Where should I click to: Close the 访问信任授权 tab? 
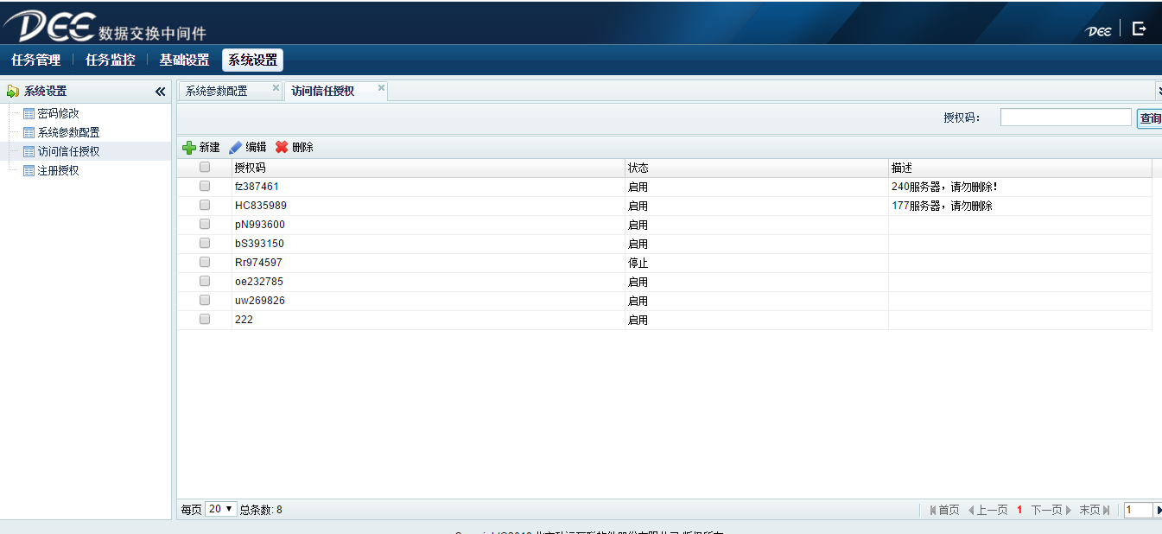[381, 88]
